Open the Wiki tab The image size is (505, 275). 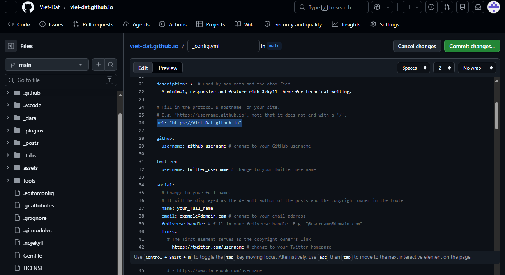pyautogui.click(x=245, y=24)
